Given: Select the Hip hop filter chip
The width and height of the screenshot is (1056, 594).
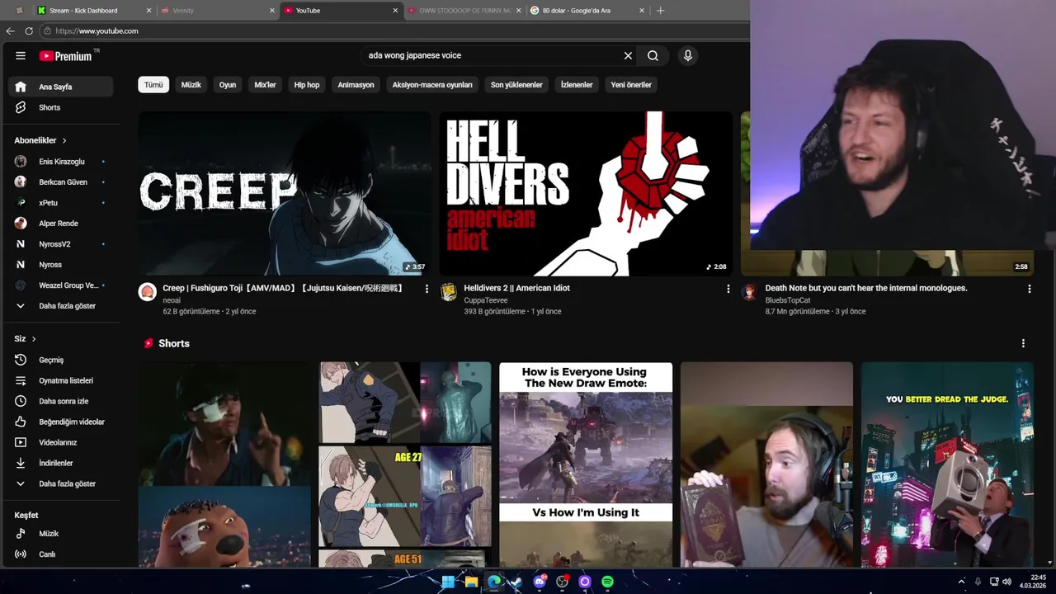Looking at the screenshot, I should click(x=307, y=85).
